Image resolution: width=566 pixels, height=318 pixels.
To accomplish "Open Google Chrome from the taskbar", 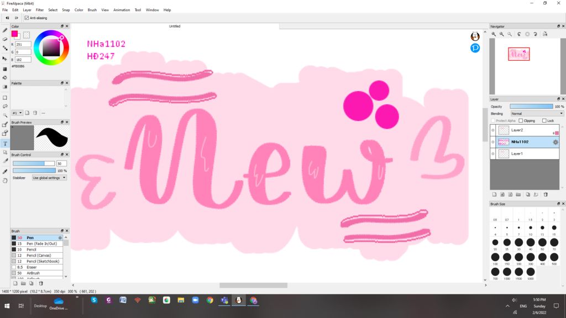I will click(209, 300).
